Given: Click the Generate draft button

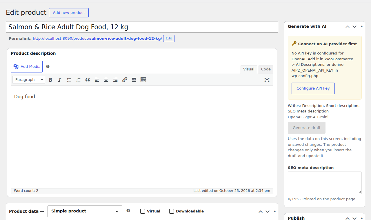Looking at the screenshot, I should pos(307,128).
